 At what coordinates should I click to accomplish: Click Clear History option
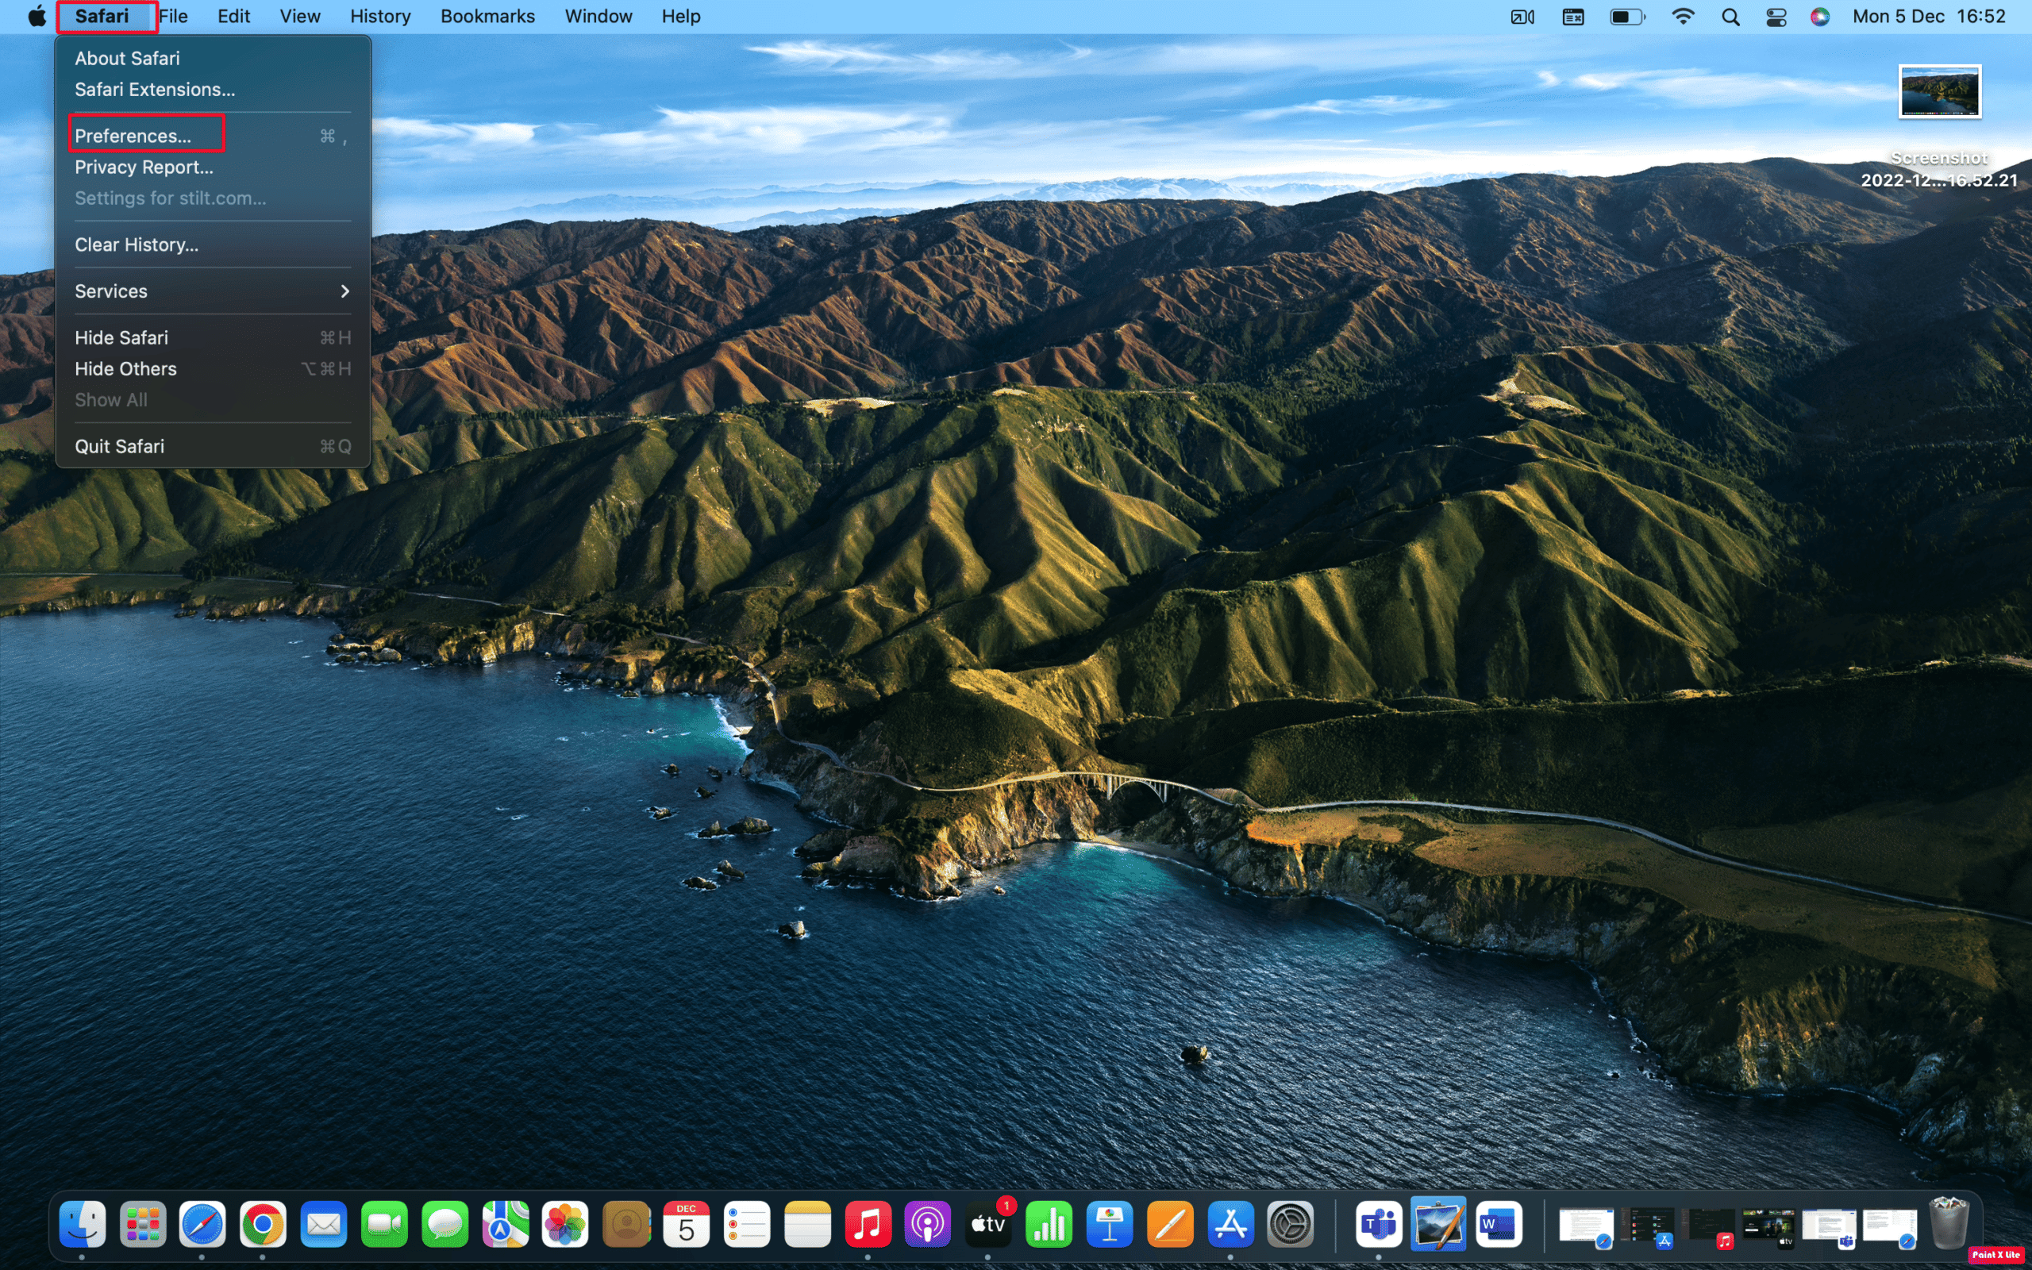click(x=136, y=243)
